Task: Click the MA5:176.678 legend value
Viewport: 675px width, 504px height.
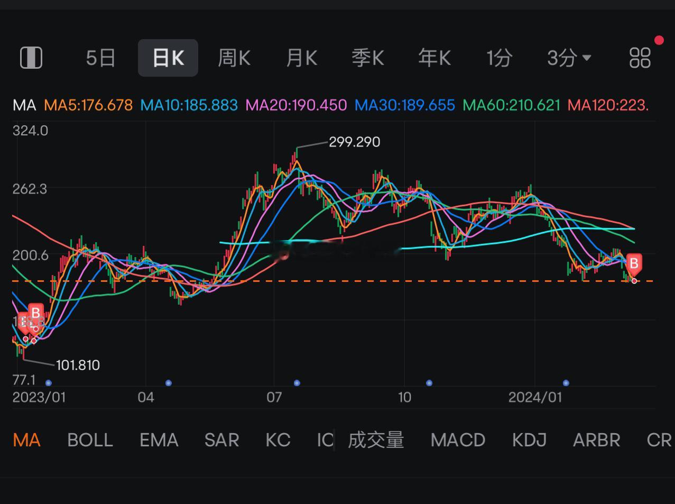Action: tap(88, 105)
